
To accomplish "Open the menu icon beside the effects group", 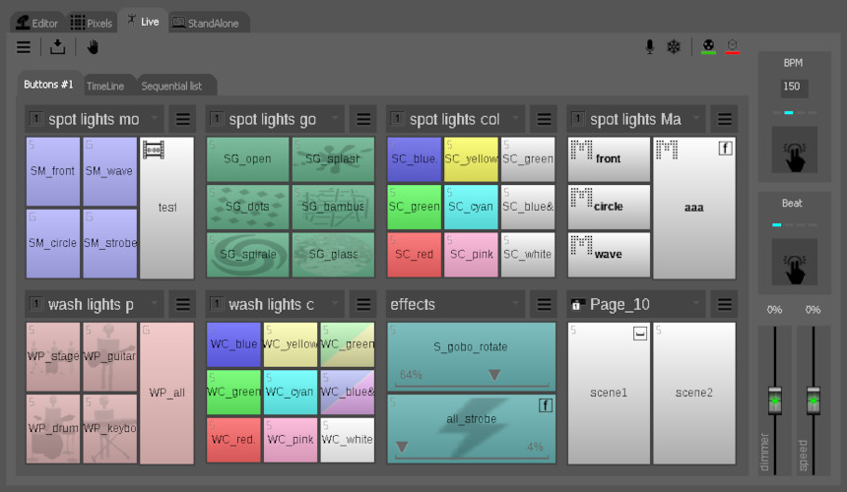I will [x=544, y=304].
